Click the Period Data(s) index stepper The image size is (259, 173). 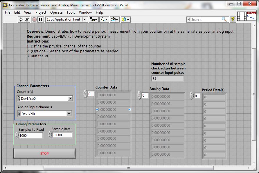tap(192, 96)
